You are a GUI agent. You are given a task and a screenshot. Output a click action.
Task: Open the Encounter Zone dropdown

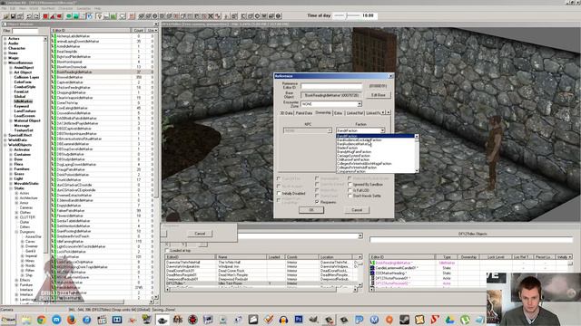point(359,104)
